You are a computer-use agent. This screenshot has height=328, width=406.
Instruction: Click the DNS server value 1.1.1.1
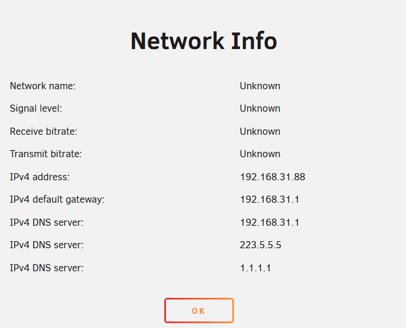point(255,268)
